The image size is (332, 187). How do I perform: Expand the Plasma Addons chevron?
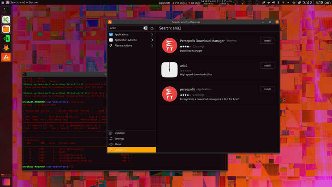[152, 45]
